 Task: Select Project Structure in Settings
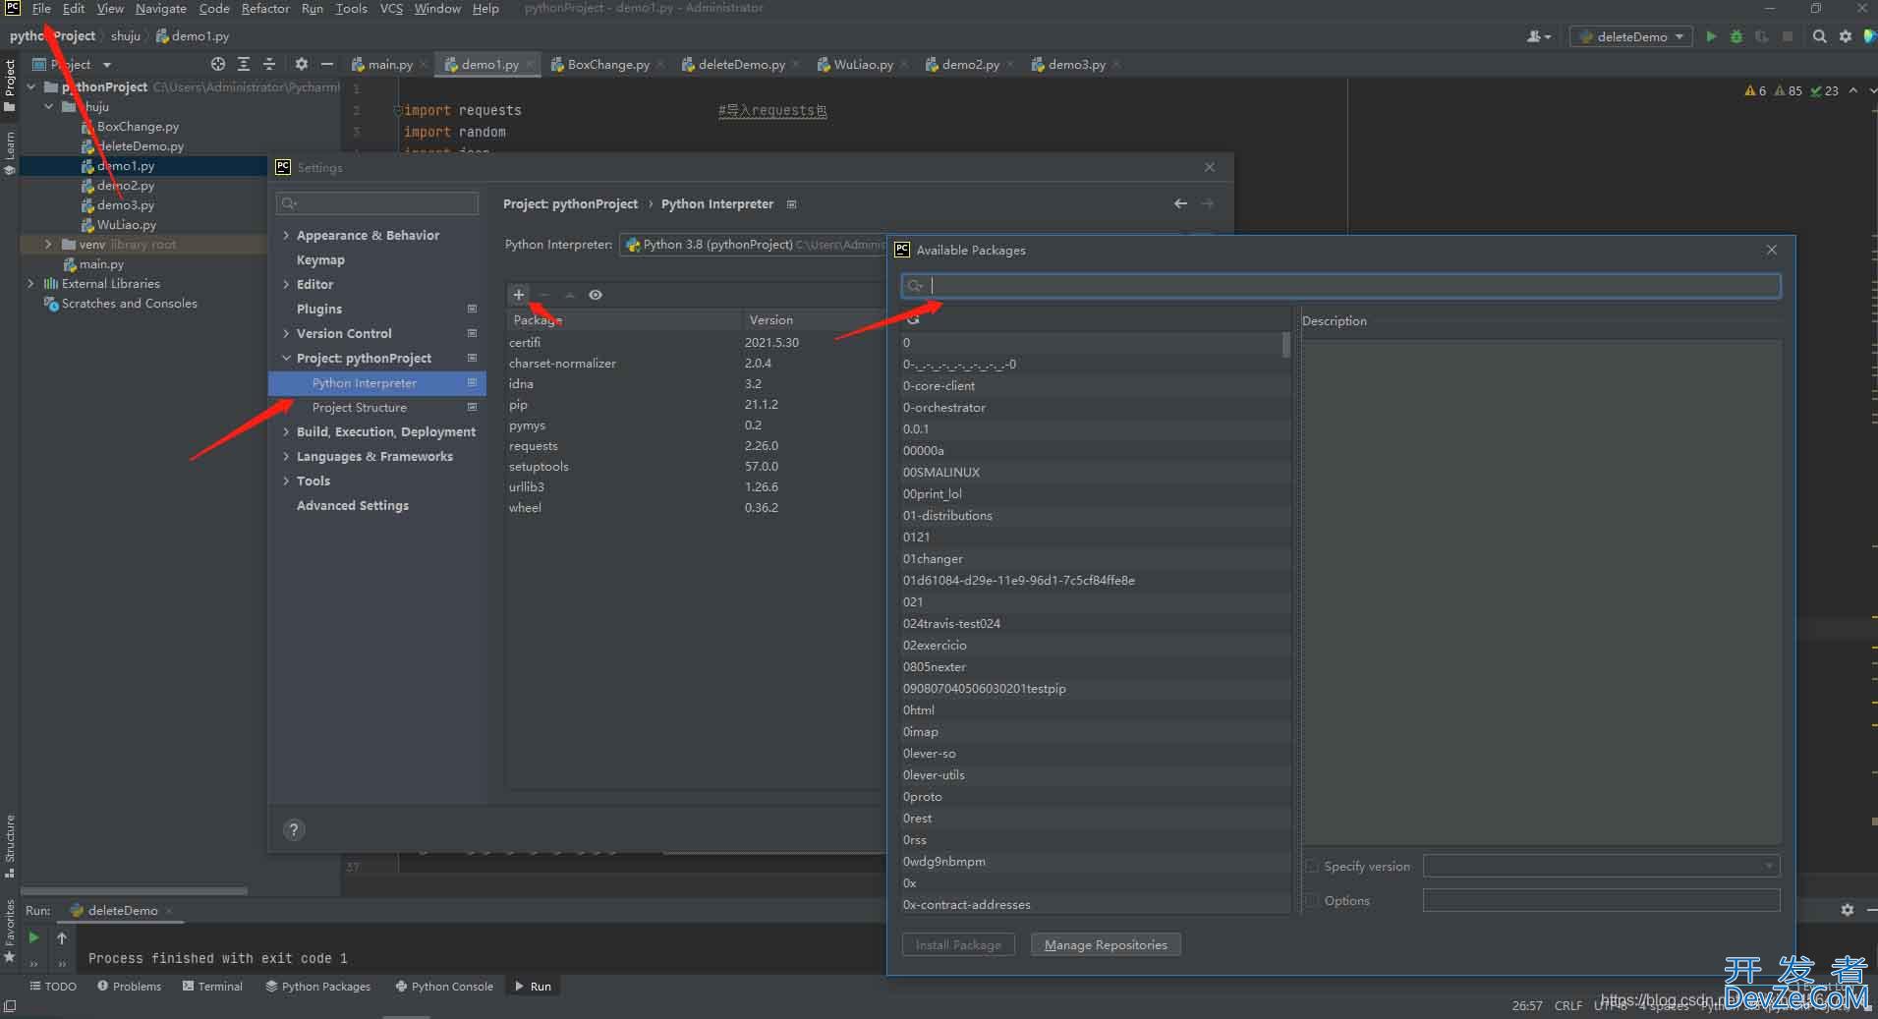tap(360, 407)
